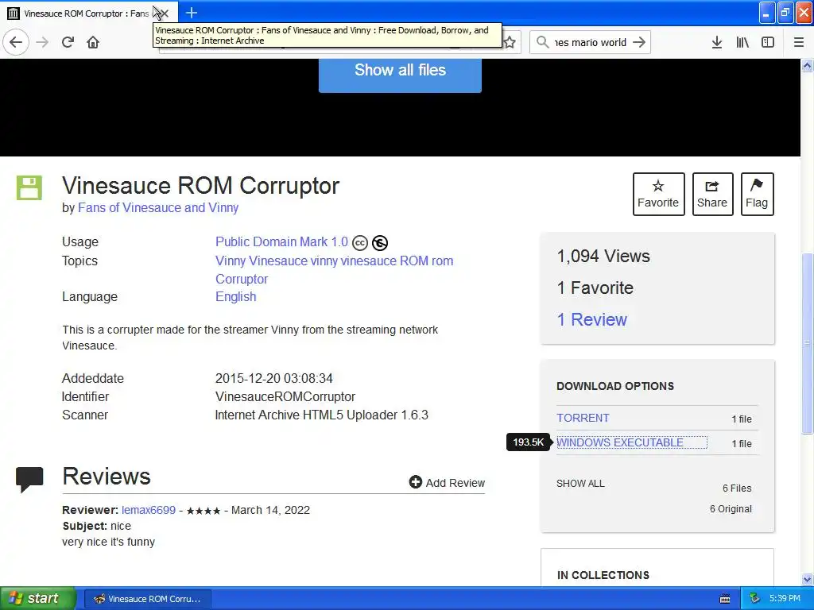Toggle the sidebar view icon

(x=768, y=43)
